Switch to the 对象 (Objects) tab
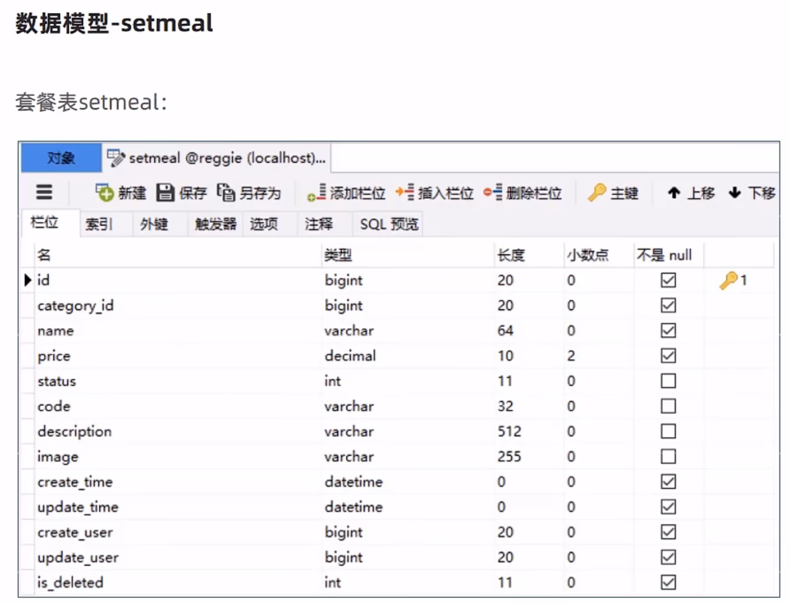Viewport: 790px width, 603px height. tap(61, 158)
